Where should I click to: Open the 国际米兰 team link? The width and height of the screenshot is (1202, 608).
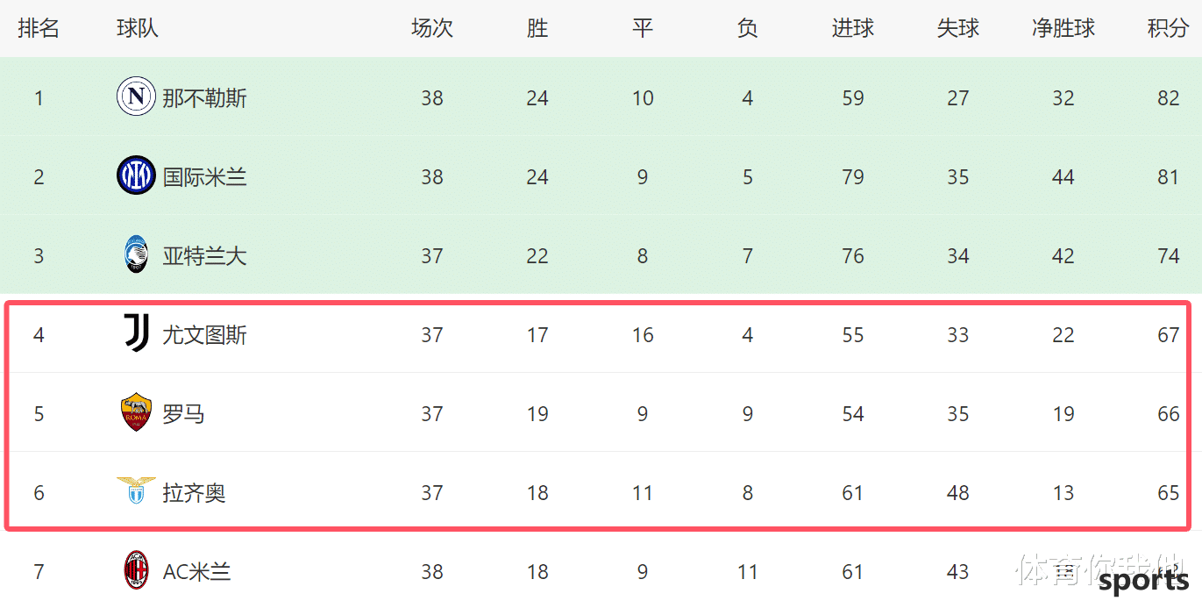[204, 176]
